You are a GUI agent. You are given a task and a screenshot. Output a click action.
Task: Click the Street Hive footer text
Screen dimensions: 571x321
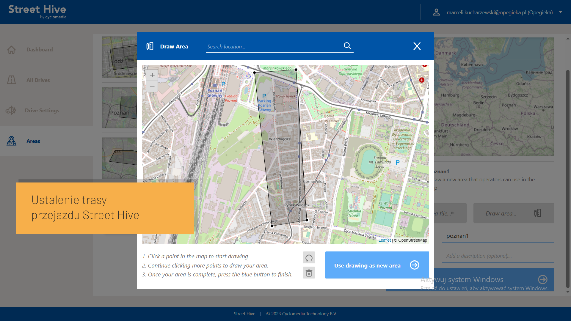244,314
